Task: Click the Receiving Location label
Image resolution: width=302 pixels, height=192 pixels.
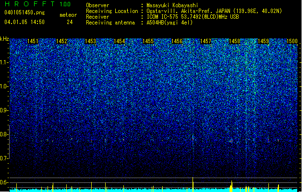Action: point(112,11)
